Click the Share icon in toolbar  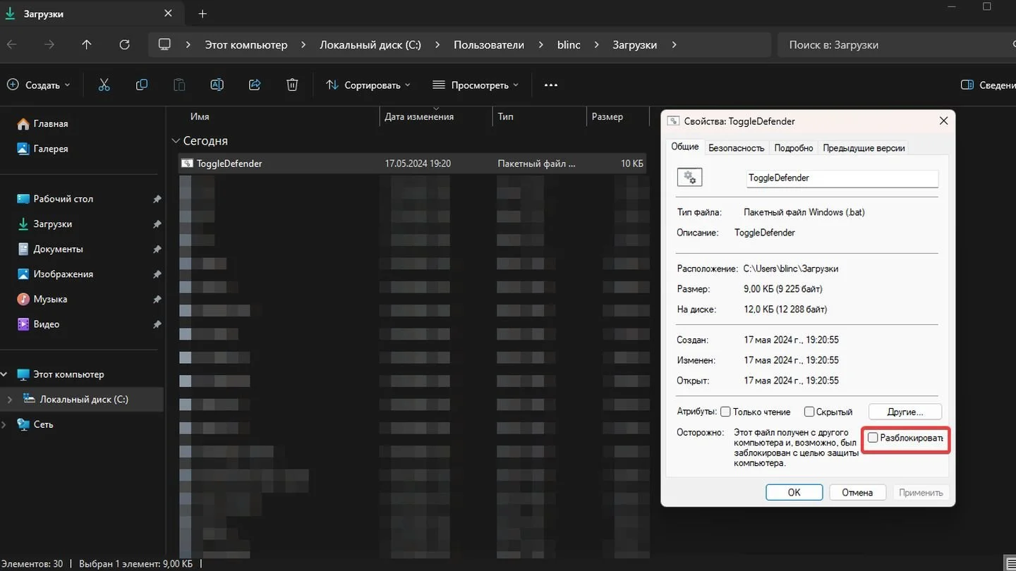point(255,85)
